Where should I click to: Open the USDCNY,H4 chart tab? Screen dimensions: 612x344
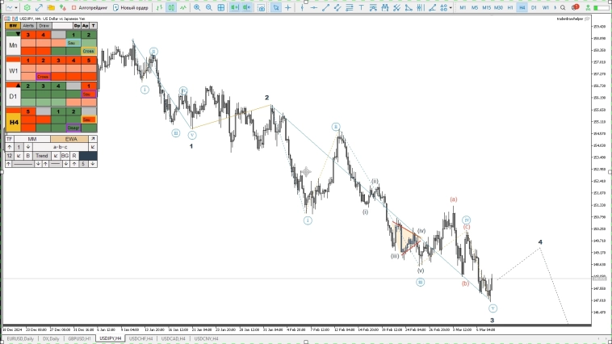tap(206, 338)
